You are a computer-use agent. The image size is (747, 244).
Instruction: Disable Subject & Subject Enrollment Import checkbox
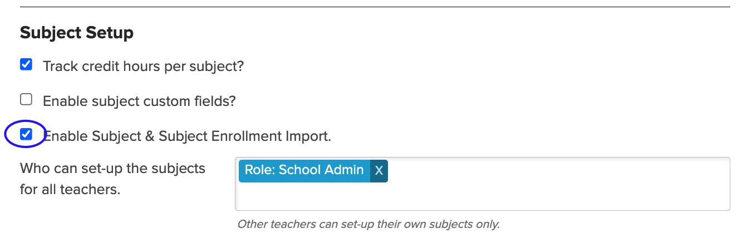click(26, 134)
